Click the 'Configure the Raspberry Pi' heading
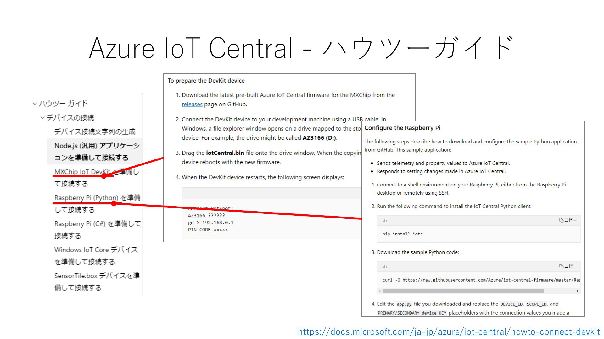This screenshot has width=604, height=339. [x=402, y=128]
